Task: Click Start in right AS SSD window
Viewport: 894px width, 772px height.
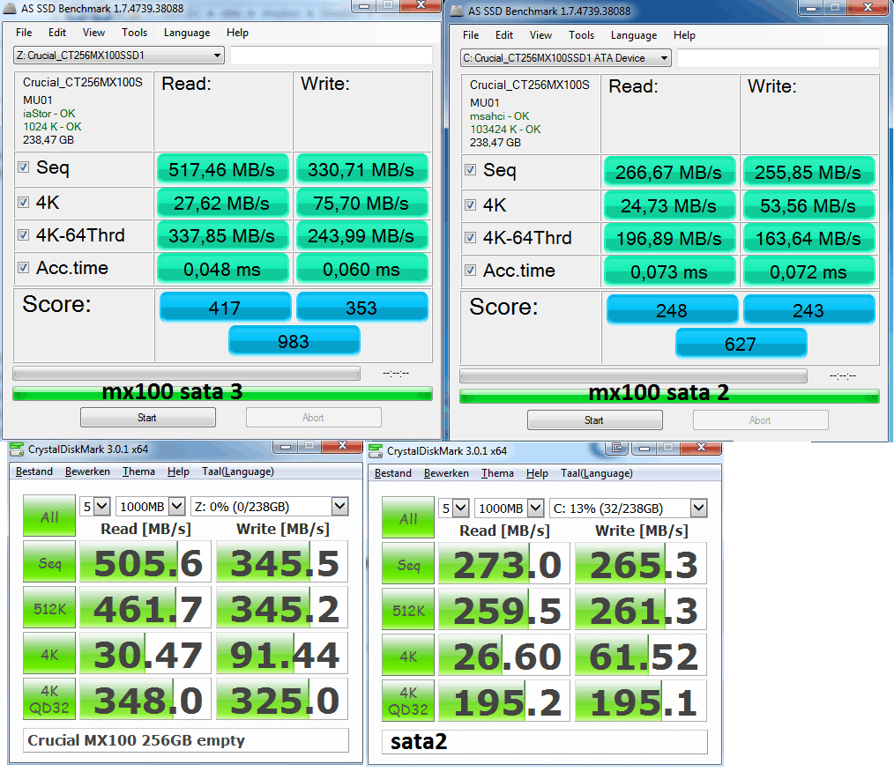Action: (x=594, y=419)
